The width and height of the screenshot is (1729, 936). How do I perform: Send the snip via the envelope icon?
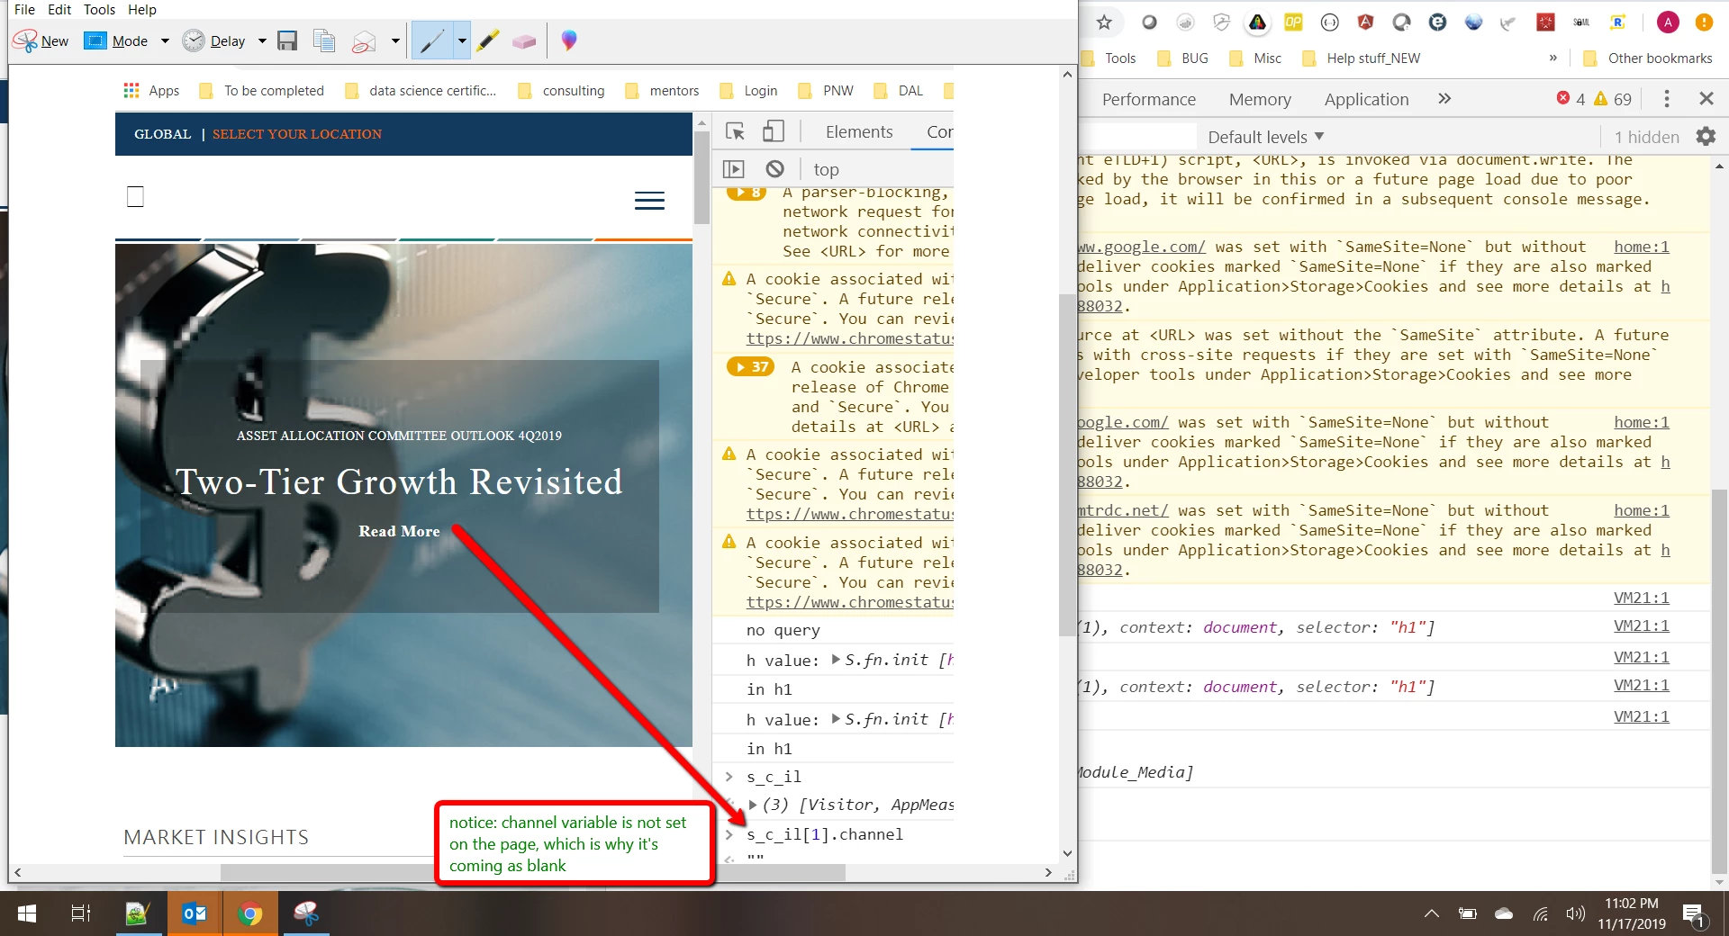pos(364,41)
